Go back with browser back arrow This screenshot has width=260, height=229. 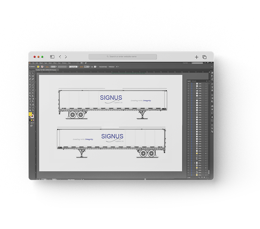(x=60, y=57)
